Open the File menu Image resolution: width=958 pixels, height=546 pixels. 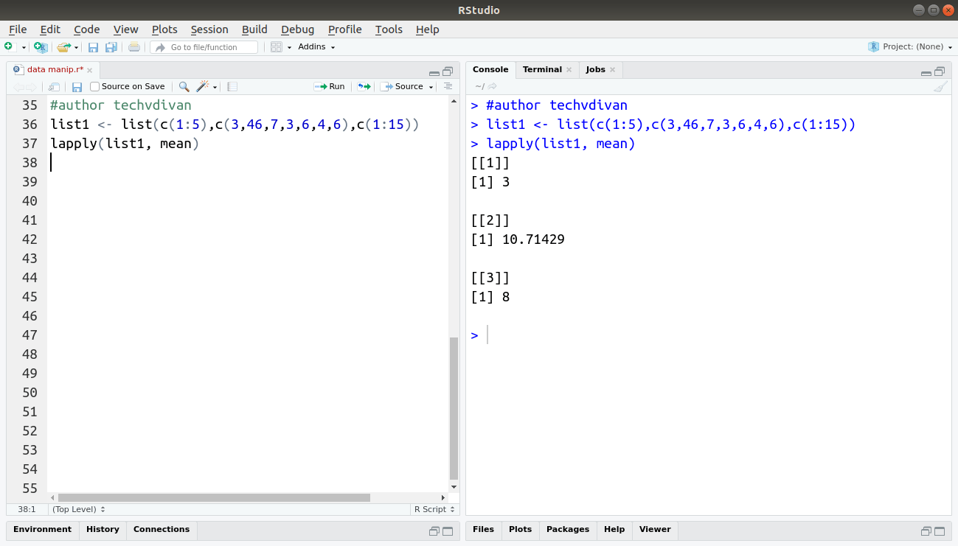(18, 29)
